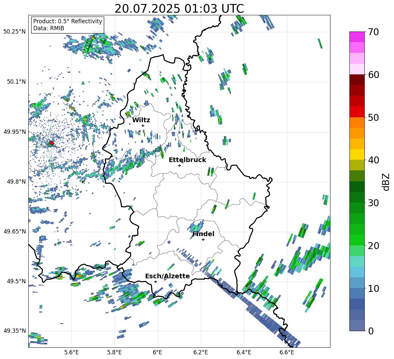Click the colorbar value 40
The height and width of the screenshot is (359, 394).
(373, 160)
